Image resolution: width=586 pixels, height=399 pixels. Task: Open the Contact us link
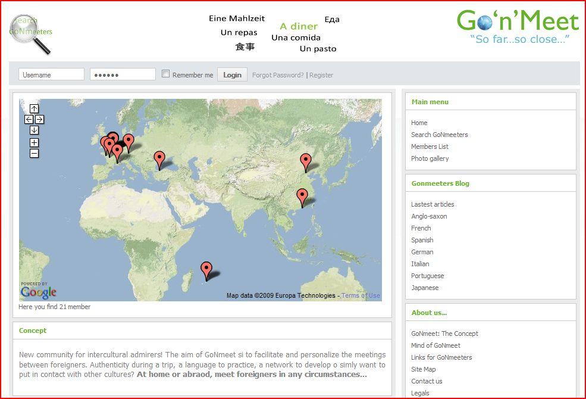coord(427,381)
